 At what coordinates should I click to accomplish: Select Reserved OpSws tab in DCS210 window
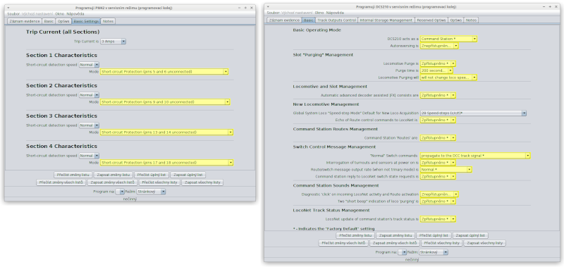pos(431,20)
